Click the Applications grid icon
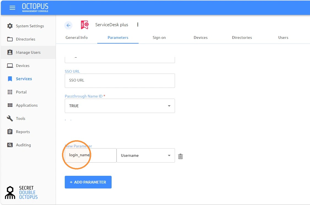The height and width of the screenshot is (205, 310). (10, 105)
